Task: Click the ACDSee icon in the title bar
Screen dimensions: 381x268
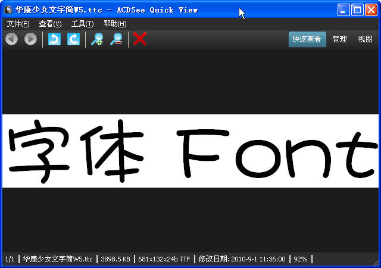Action: (9, 10)
